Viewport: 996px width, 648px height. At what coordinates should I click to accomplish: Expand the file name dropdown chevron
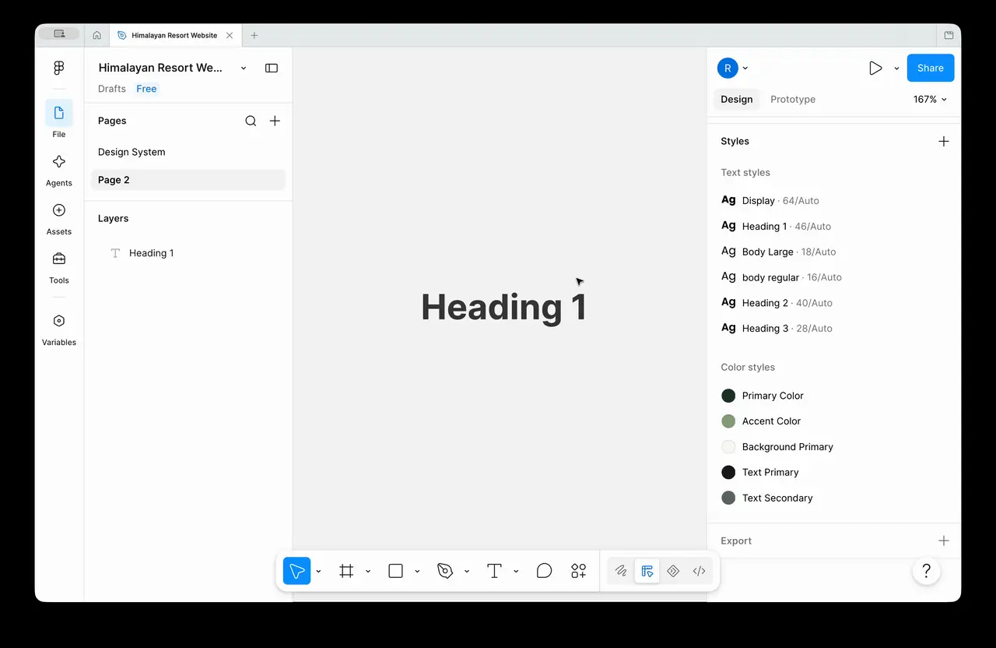point(244,68)
